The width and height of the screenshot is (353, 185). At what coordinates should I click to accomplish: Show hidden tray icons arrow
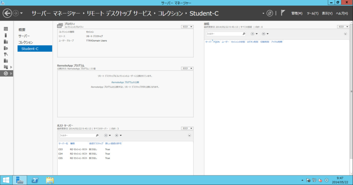click(302, 180)
